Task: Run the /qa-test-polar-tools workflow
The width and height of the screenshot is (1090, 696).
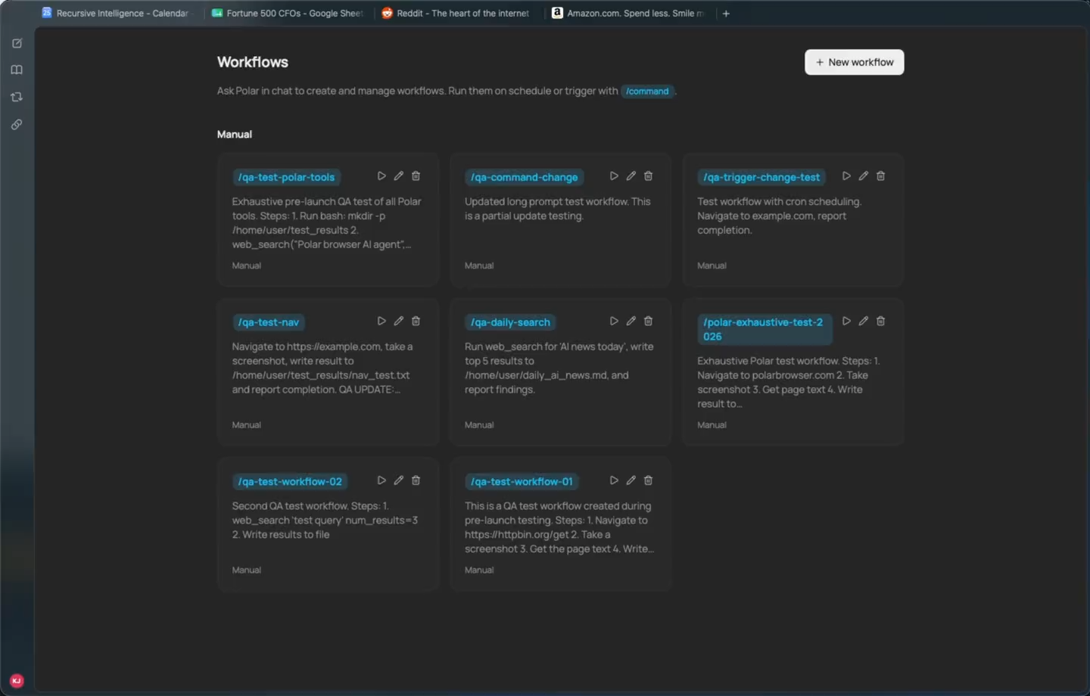Action: click(381, 176)
